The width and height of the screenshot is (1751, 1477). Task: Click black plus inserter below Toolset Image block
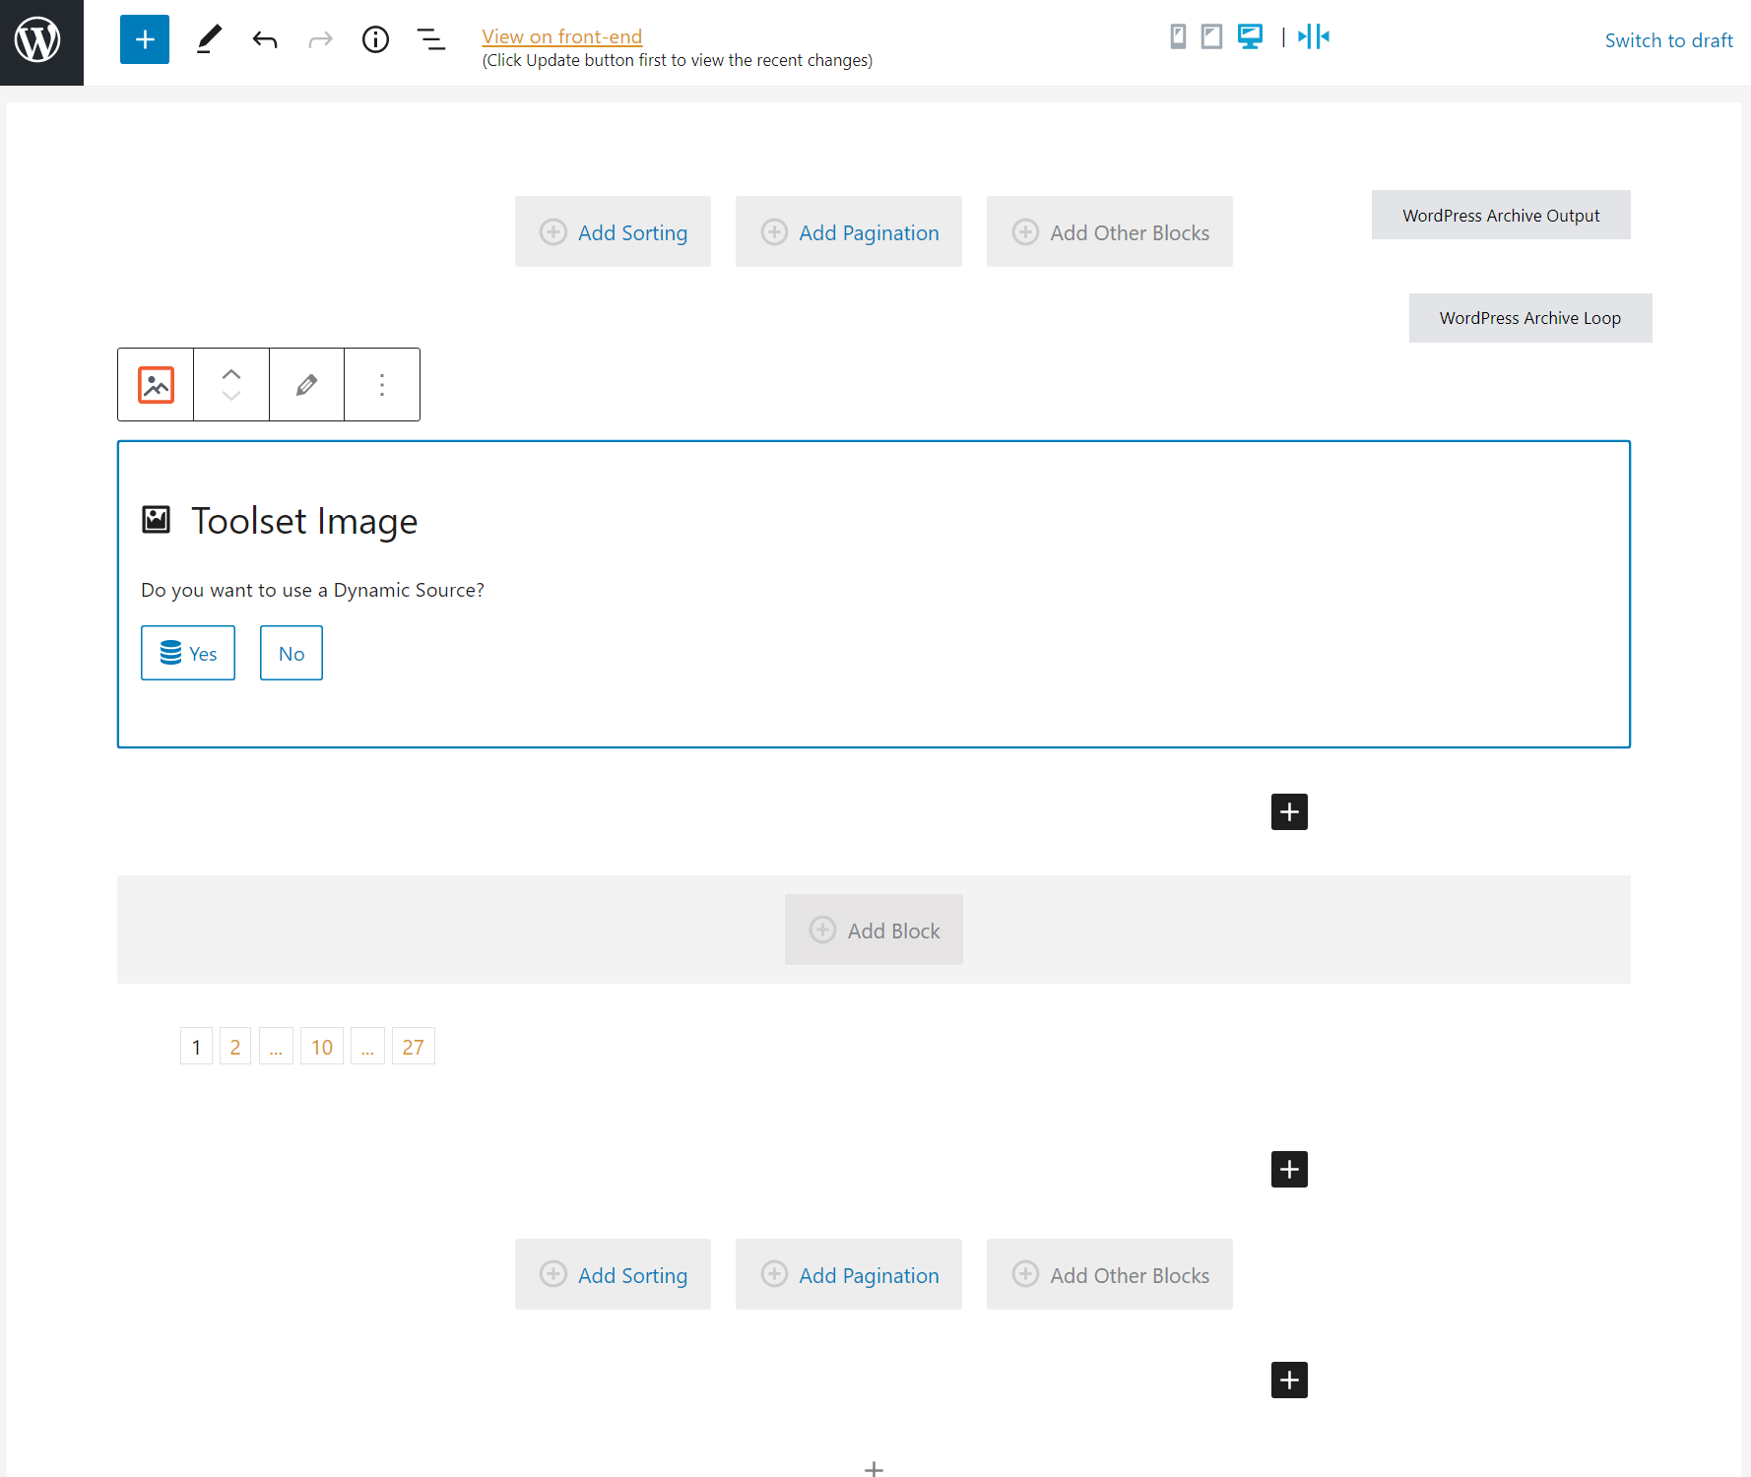pos(1289,811)
